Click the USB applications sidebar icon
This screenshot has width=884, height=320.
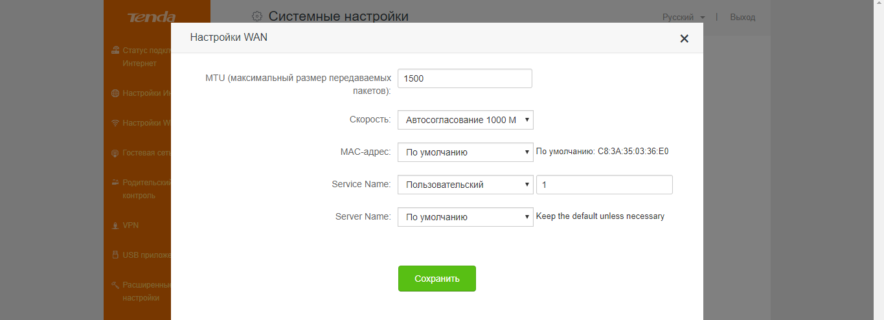tap(115, 255)
